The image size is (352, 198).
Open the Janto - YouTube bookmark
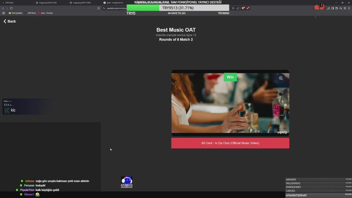(x=45, y=13)
